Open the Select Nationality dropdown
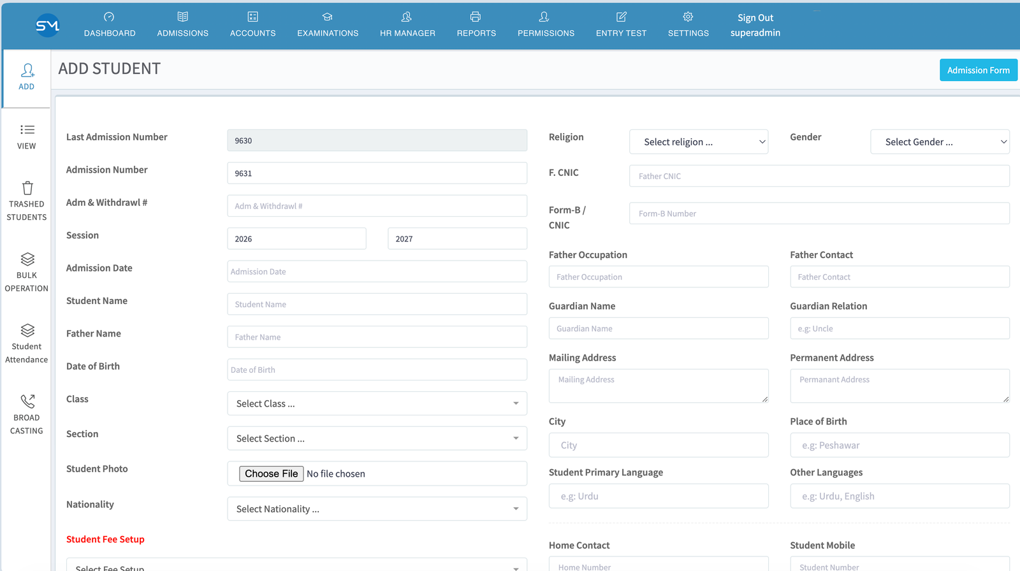This screenshot has height=571, width=1020. pyautogui.click(x=377, y=509)
